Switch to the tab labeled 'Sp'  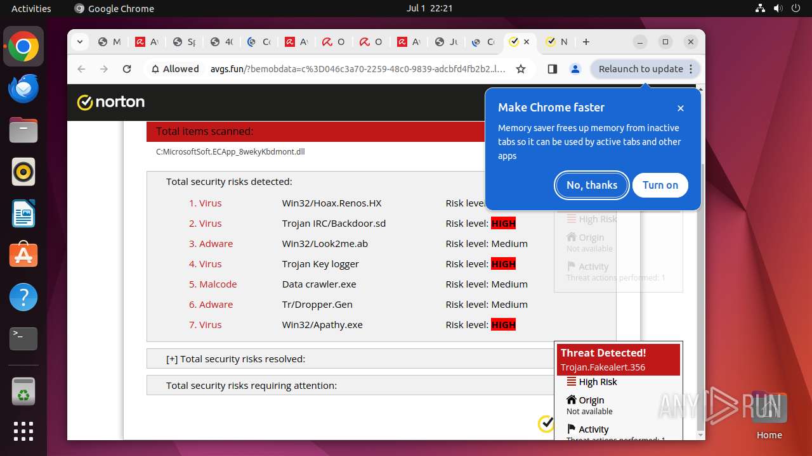pos(184,42)
